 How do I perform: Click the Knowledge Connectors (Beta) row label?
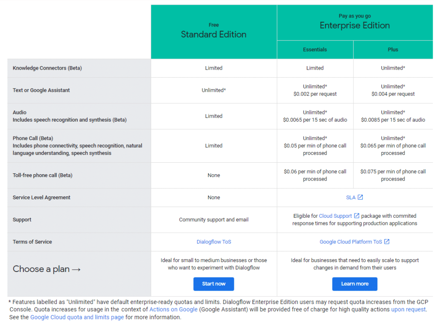[47, 68]
